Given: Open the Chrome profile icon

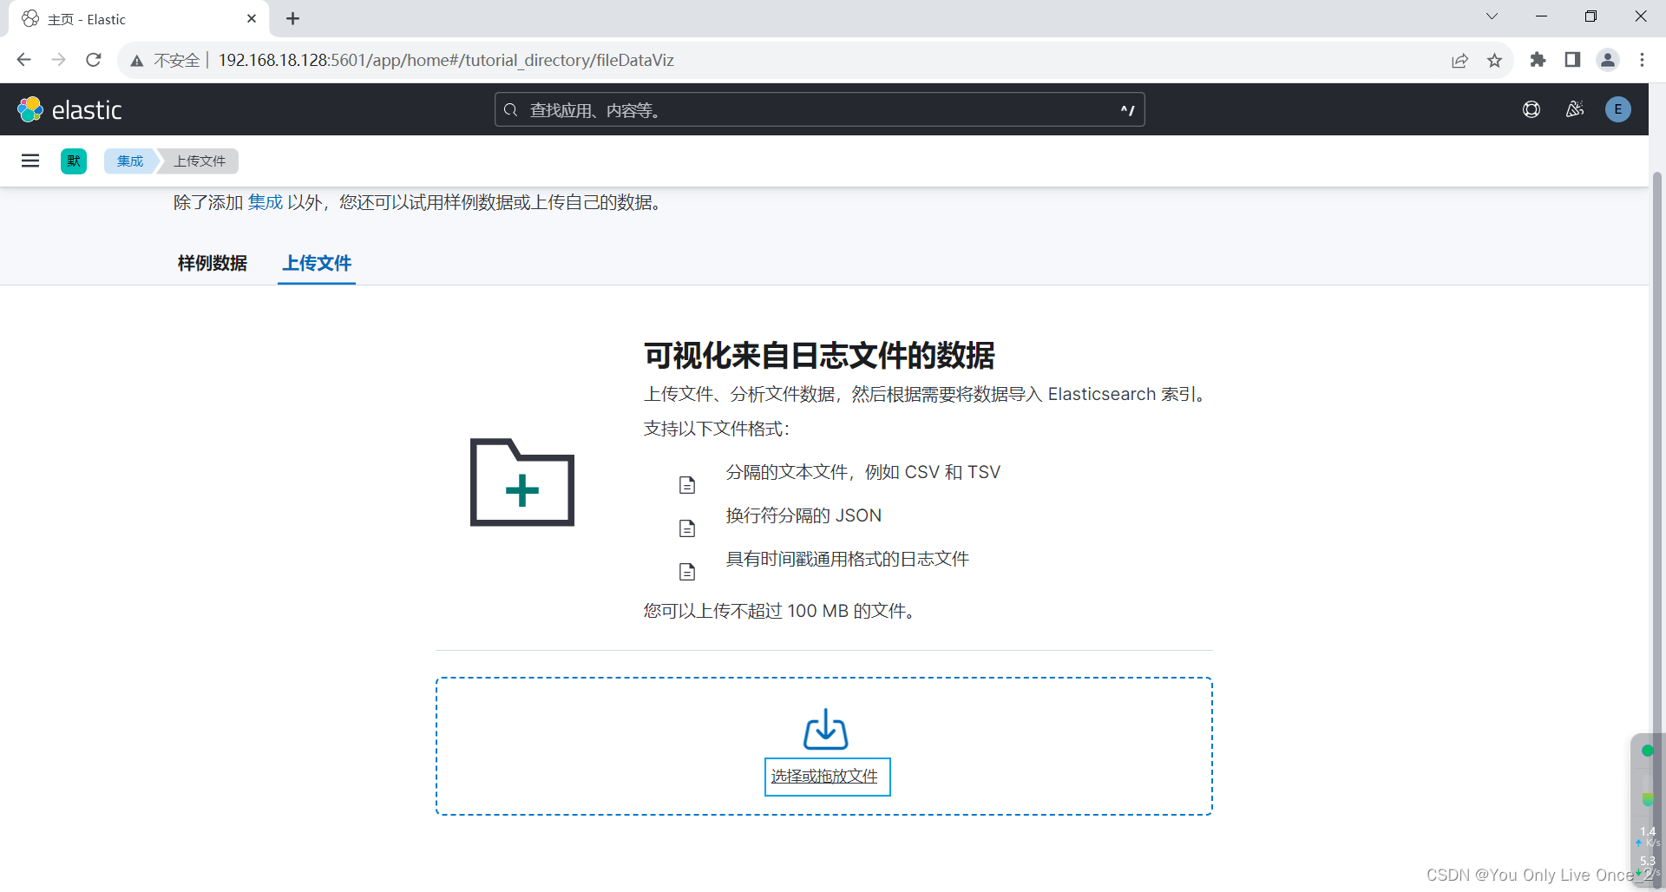Looking at the screenshot, I should point(1608,60).
